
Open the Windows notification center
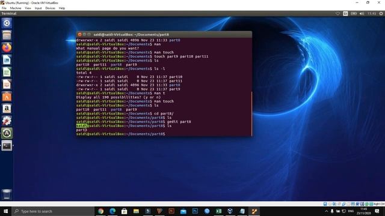point(377,211)
